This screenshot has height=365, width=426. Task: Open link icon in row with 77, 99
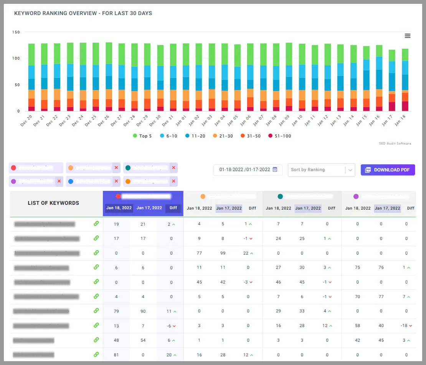point(96,253)
